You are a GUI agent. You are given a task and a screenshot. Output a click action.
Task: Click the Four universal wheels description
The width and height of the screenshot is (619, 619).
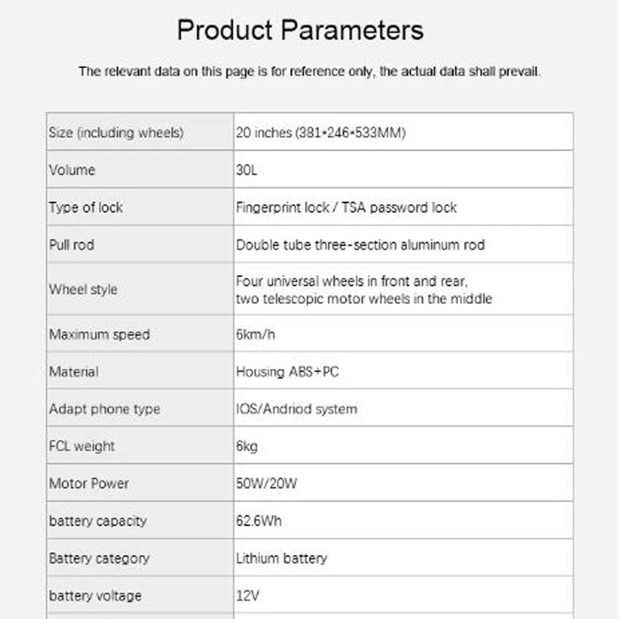364,289
